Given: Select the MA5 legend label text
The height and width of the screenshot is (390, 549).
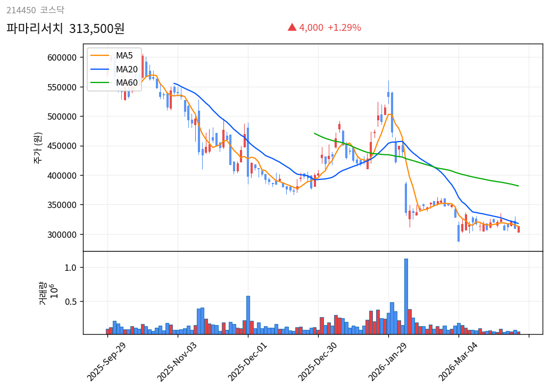Looking at the screenshot, I should coord(124,56).
